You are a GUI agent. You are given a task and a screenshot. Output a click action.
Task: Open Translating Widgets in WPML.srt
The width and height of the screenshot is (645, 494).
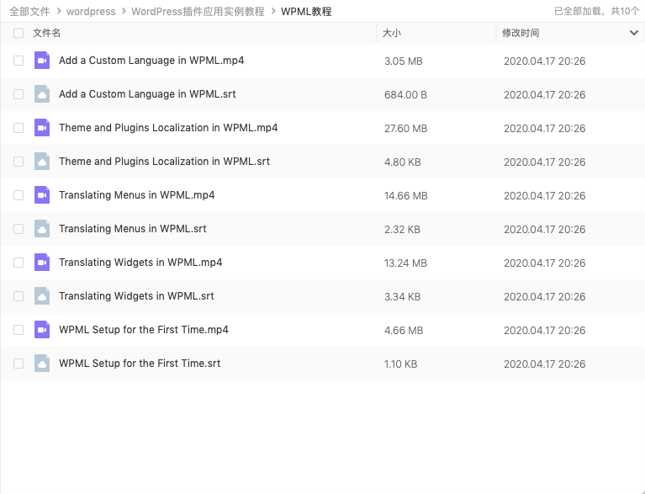point(136,296)
